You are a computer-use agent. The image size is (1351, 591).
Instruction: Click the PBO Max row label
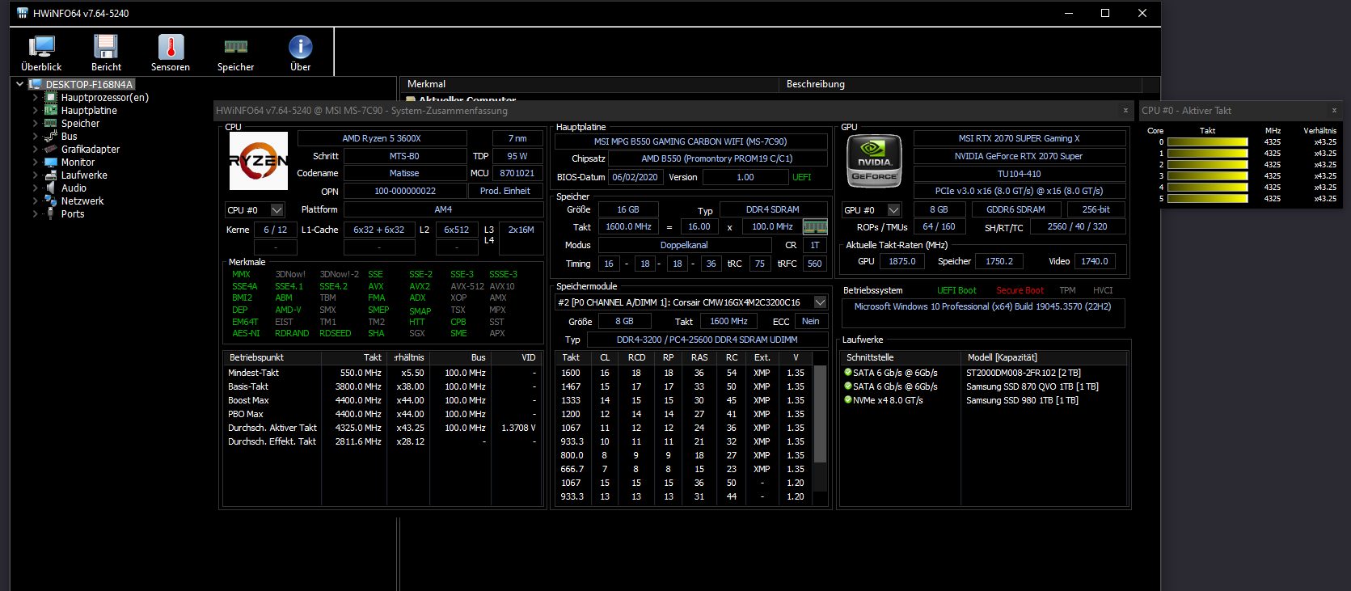pos(246,414)
